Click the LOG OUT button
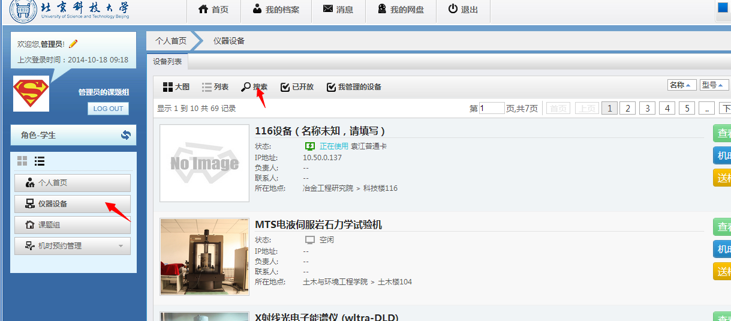The height and width of the screenshot is (321, 731). (x=108, y=109)
